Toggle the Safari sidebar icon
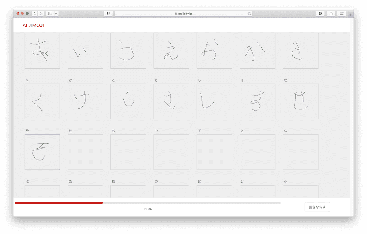367x234 pixels. pyautogui.click(x=50, y=14)
